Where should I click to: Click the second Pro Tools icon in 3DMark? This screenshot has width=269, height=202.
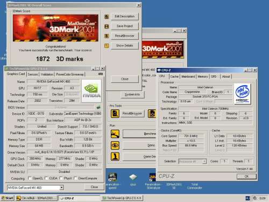pos(152,114)
